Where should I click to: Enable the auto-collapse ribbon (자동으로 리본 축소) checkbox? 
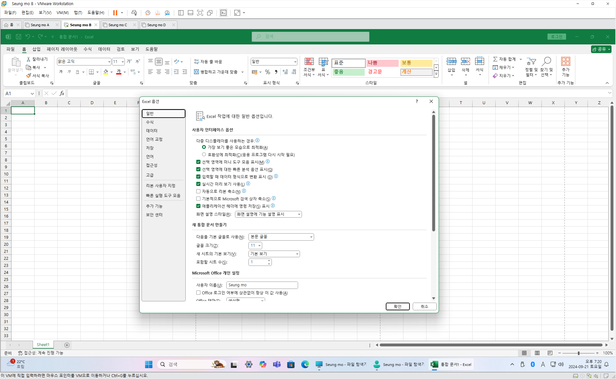pyautogui.click(x=199, y=191)
